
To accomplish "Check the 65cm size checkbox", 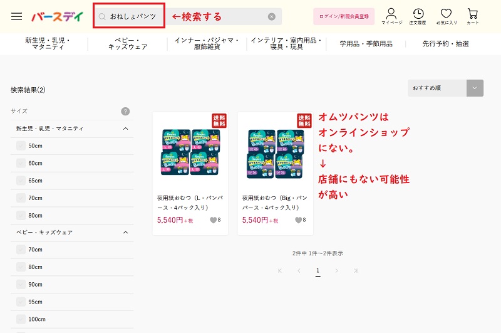I will pos(21,181).
